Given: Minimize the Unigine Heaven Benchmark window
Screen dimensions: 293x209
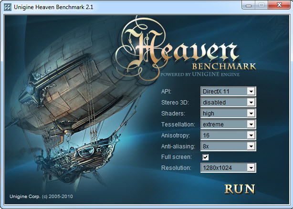Looking at the screenshot, I should [249, 5].
